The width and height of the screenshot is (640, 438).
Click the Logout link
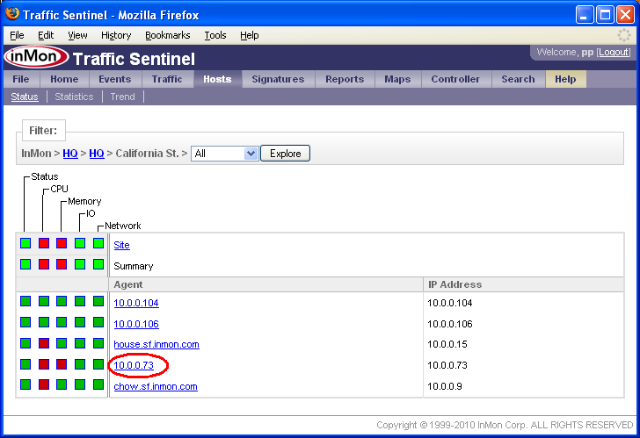pyautogui.click(x=614, y=52)
